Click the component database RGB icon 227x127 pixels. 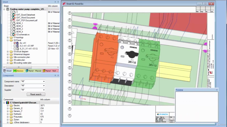coord(8,103)
